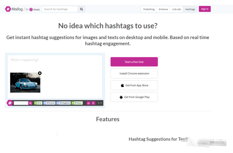Screen dimensions: 233x153
Task: Start a free trial
Action: click(x=134, y=62)
